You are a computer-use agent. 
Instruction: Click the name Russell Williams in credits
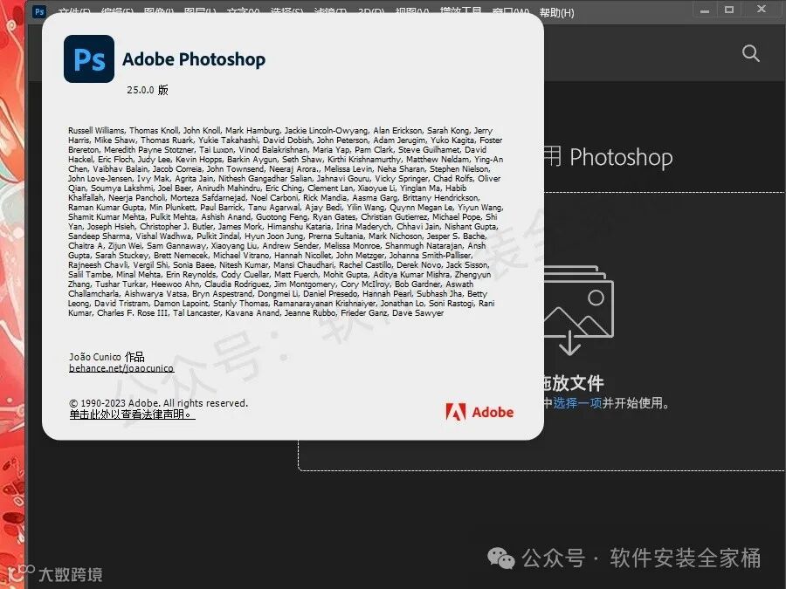pos(96,130)
